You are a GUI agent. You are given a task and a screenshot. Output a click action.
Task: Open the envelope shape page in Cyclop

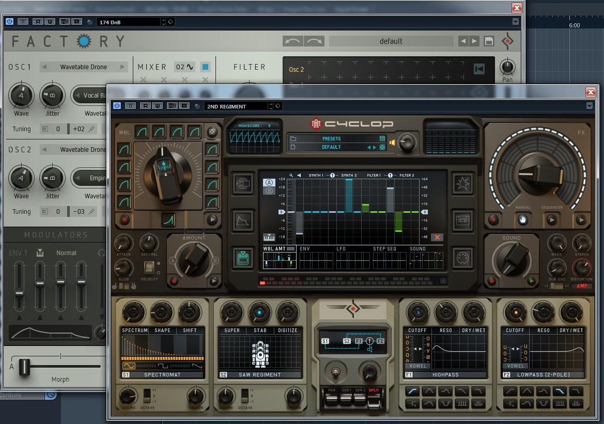(x=243, y=221)
